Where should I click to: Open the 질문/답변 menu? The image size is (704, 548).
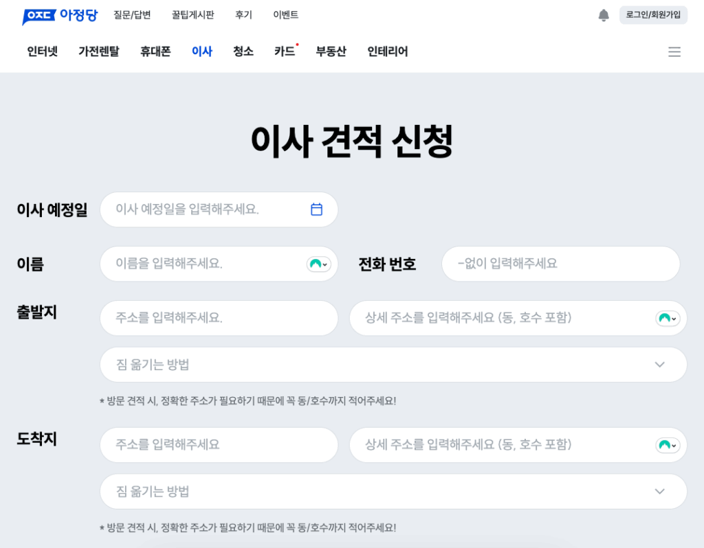(132, 15)
